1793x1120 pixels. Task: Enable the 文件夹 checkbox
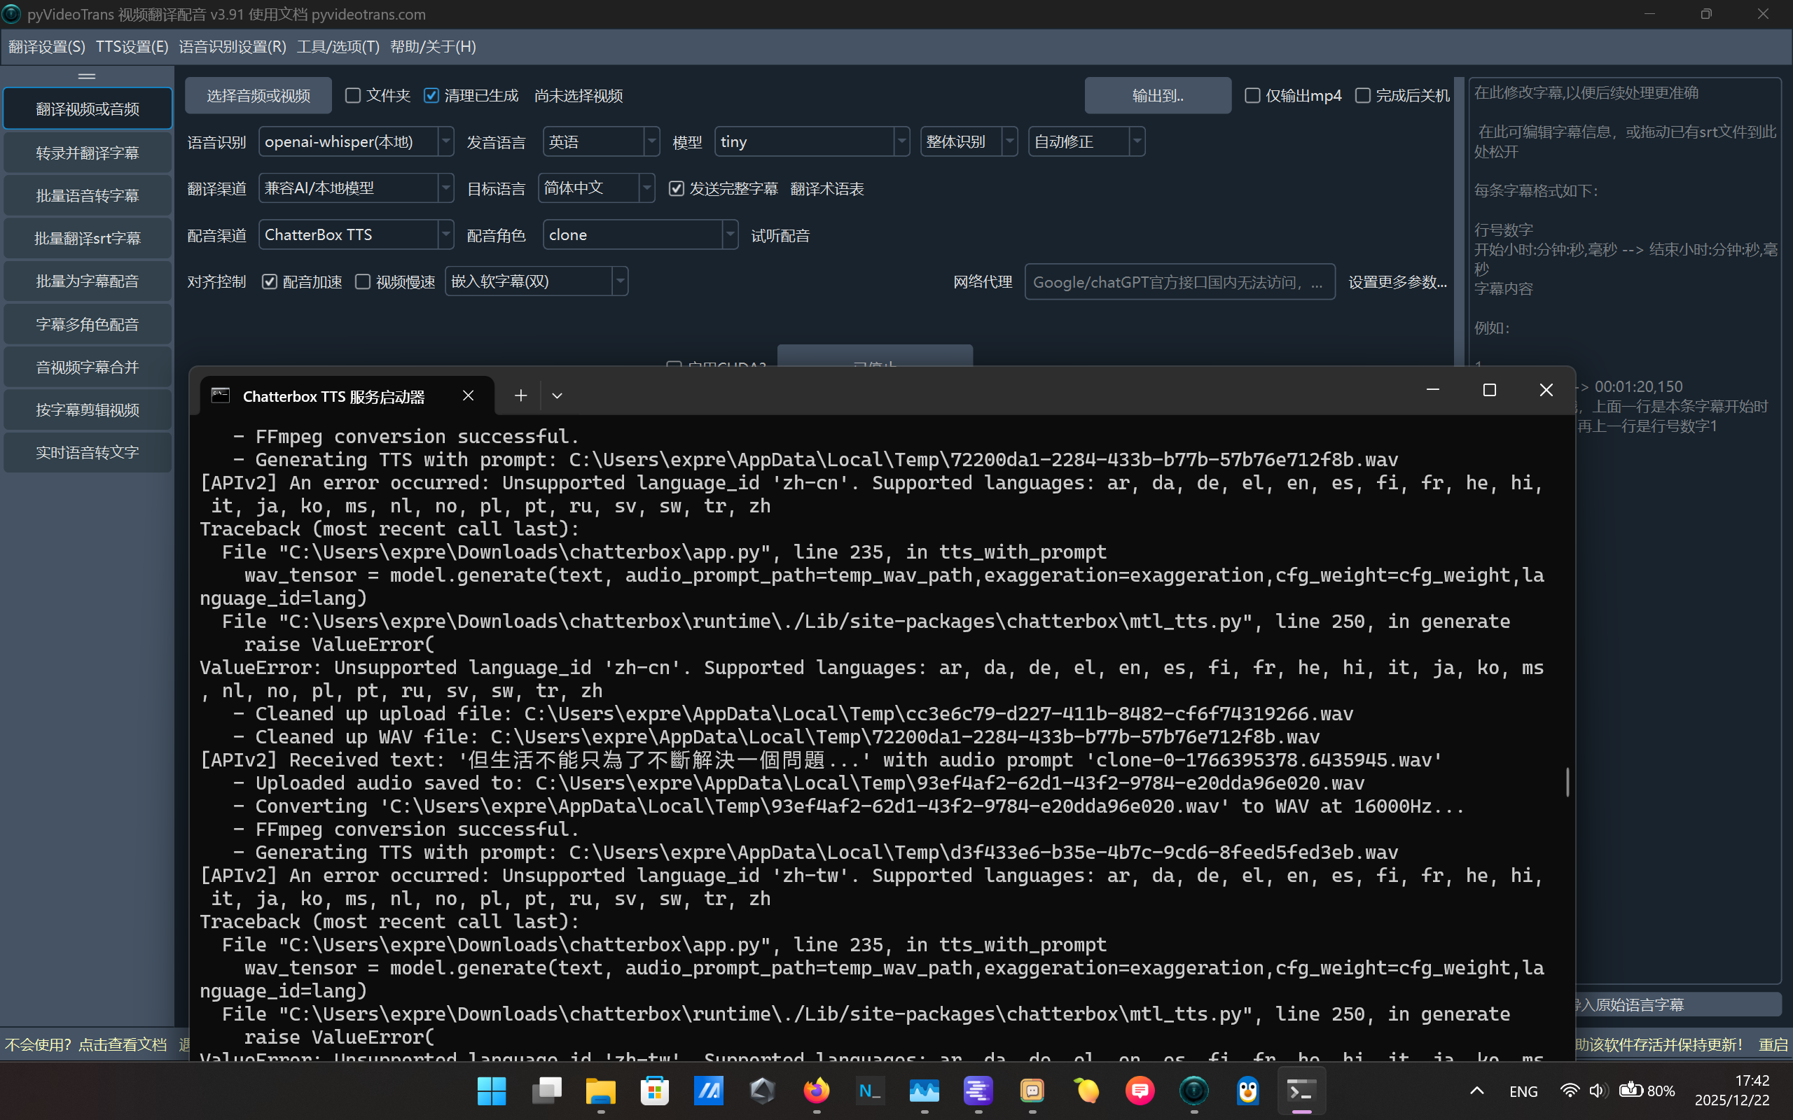pyautogui.click(x=354, y=96)
